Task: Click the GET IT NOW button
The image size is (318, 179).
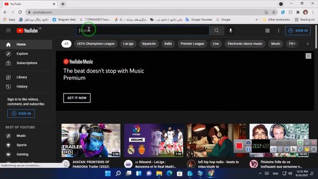Action: click(77, 98)
